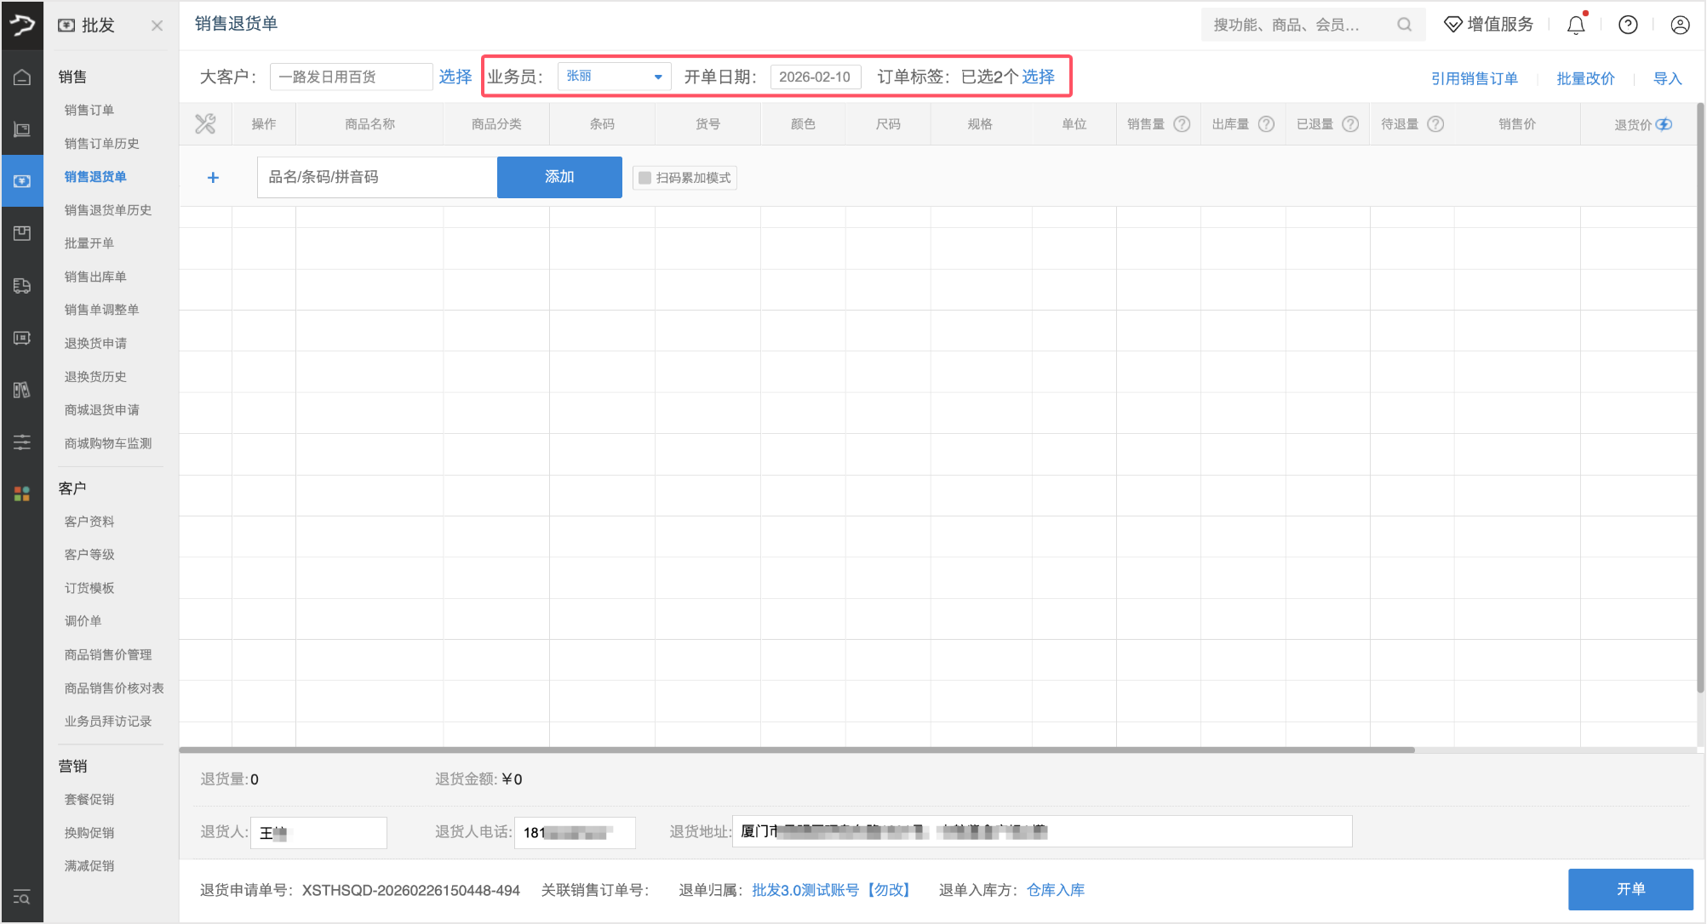
Task: Open the 开单日期 date picker field
Action: point(814,76)
